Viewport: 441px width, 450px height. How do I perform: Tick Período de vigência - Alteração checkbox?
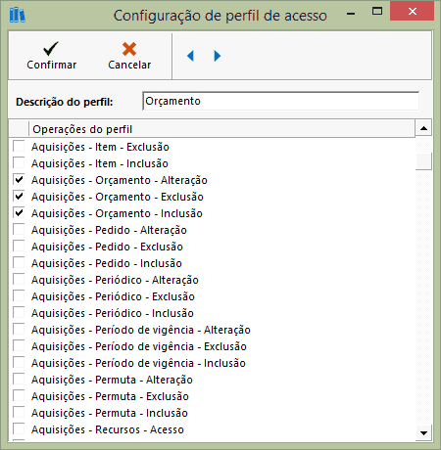19,330
